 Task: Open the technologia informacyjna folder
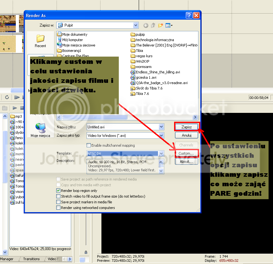pos(152,40)
